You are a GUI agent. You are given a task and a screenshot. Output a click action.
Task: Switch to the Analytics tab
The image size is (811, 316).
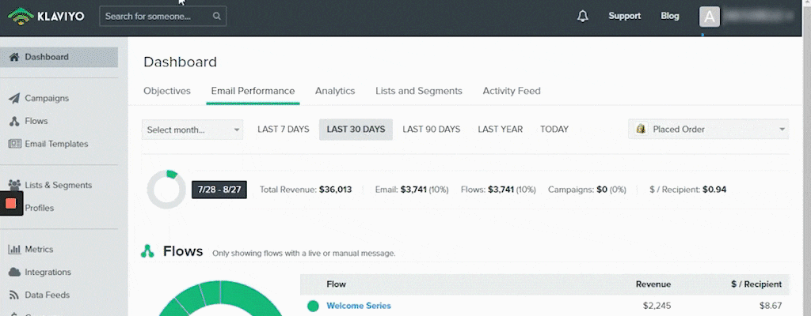[x=335, y=91]
